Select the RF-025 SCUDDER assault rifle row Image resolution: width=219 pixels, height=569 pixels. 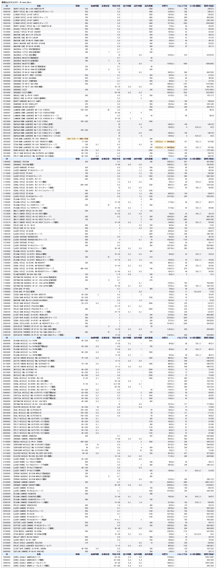(x=109, y=32)
